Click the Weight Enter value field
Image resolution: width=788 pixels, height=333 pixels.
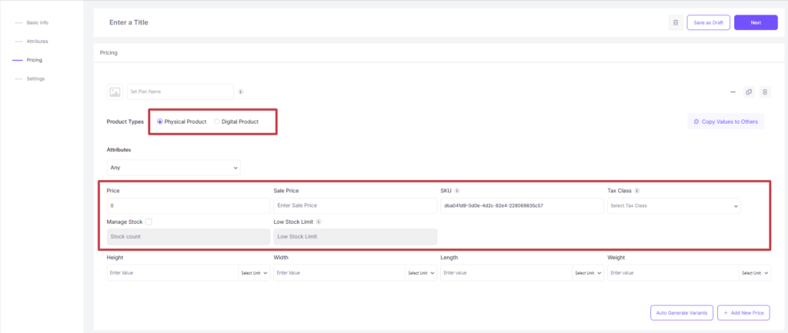(673, 273)
